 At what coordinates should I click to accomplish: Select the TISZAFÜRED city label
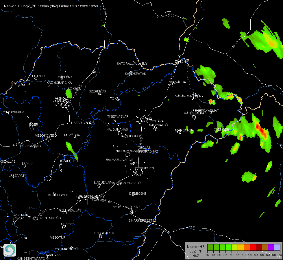68,161
